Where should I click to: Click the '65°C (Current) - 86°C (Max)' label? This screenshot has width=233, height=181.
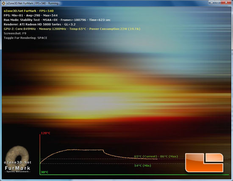[x=156, y=156]
